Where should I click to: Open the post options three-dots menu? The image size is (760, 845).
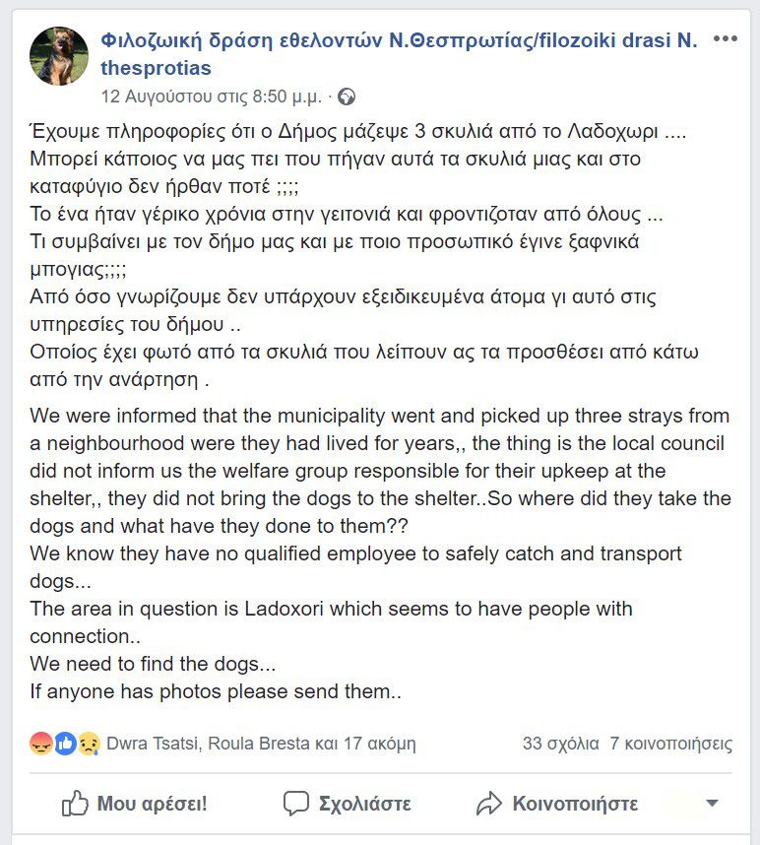click(725, 39)
